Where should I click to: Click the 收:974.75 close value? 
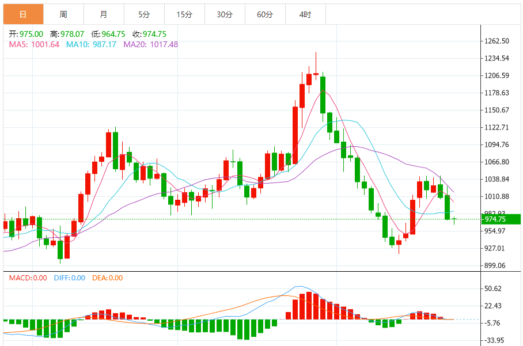point(149,34)
